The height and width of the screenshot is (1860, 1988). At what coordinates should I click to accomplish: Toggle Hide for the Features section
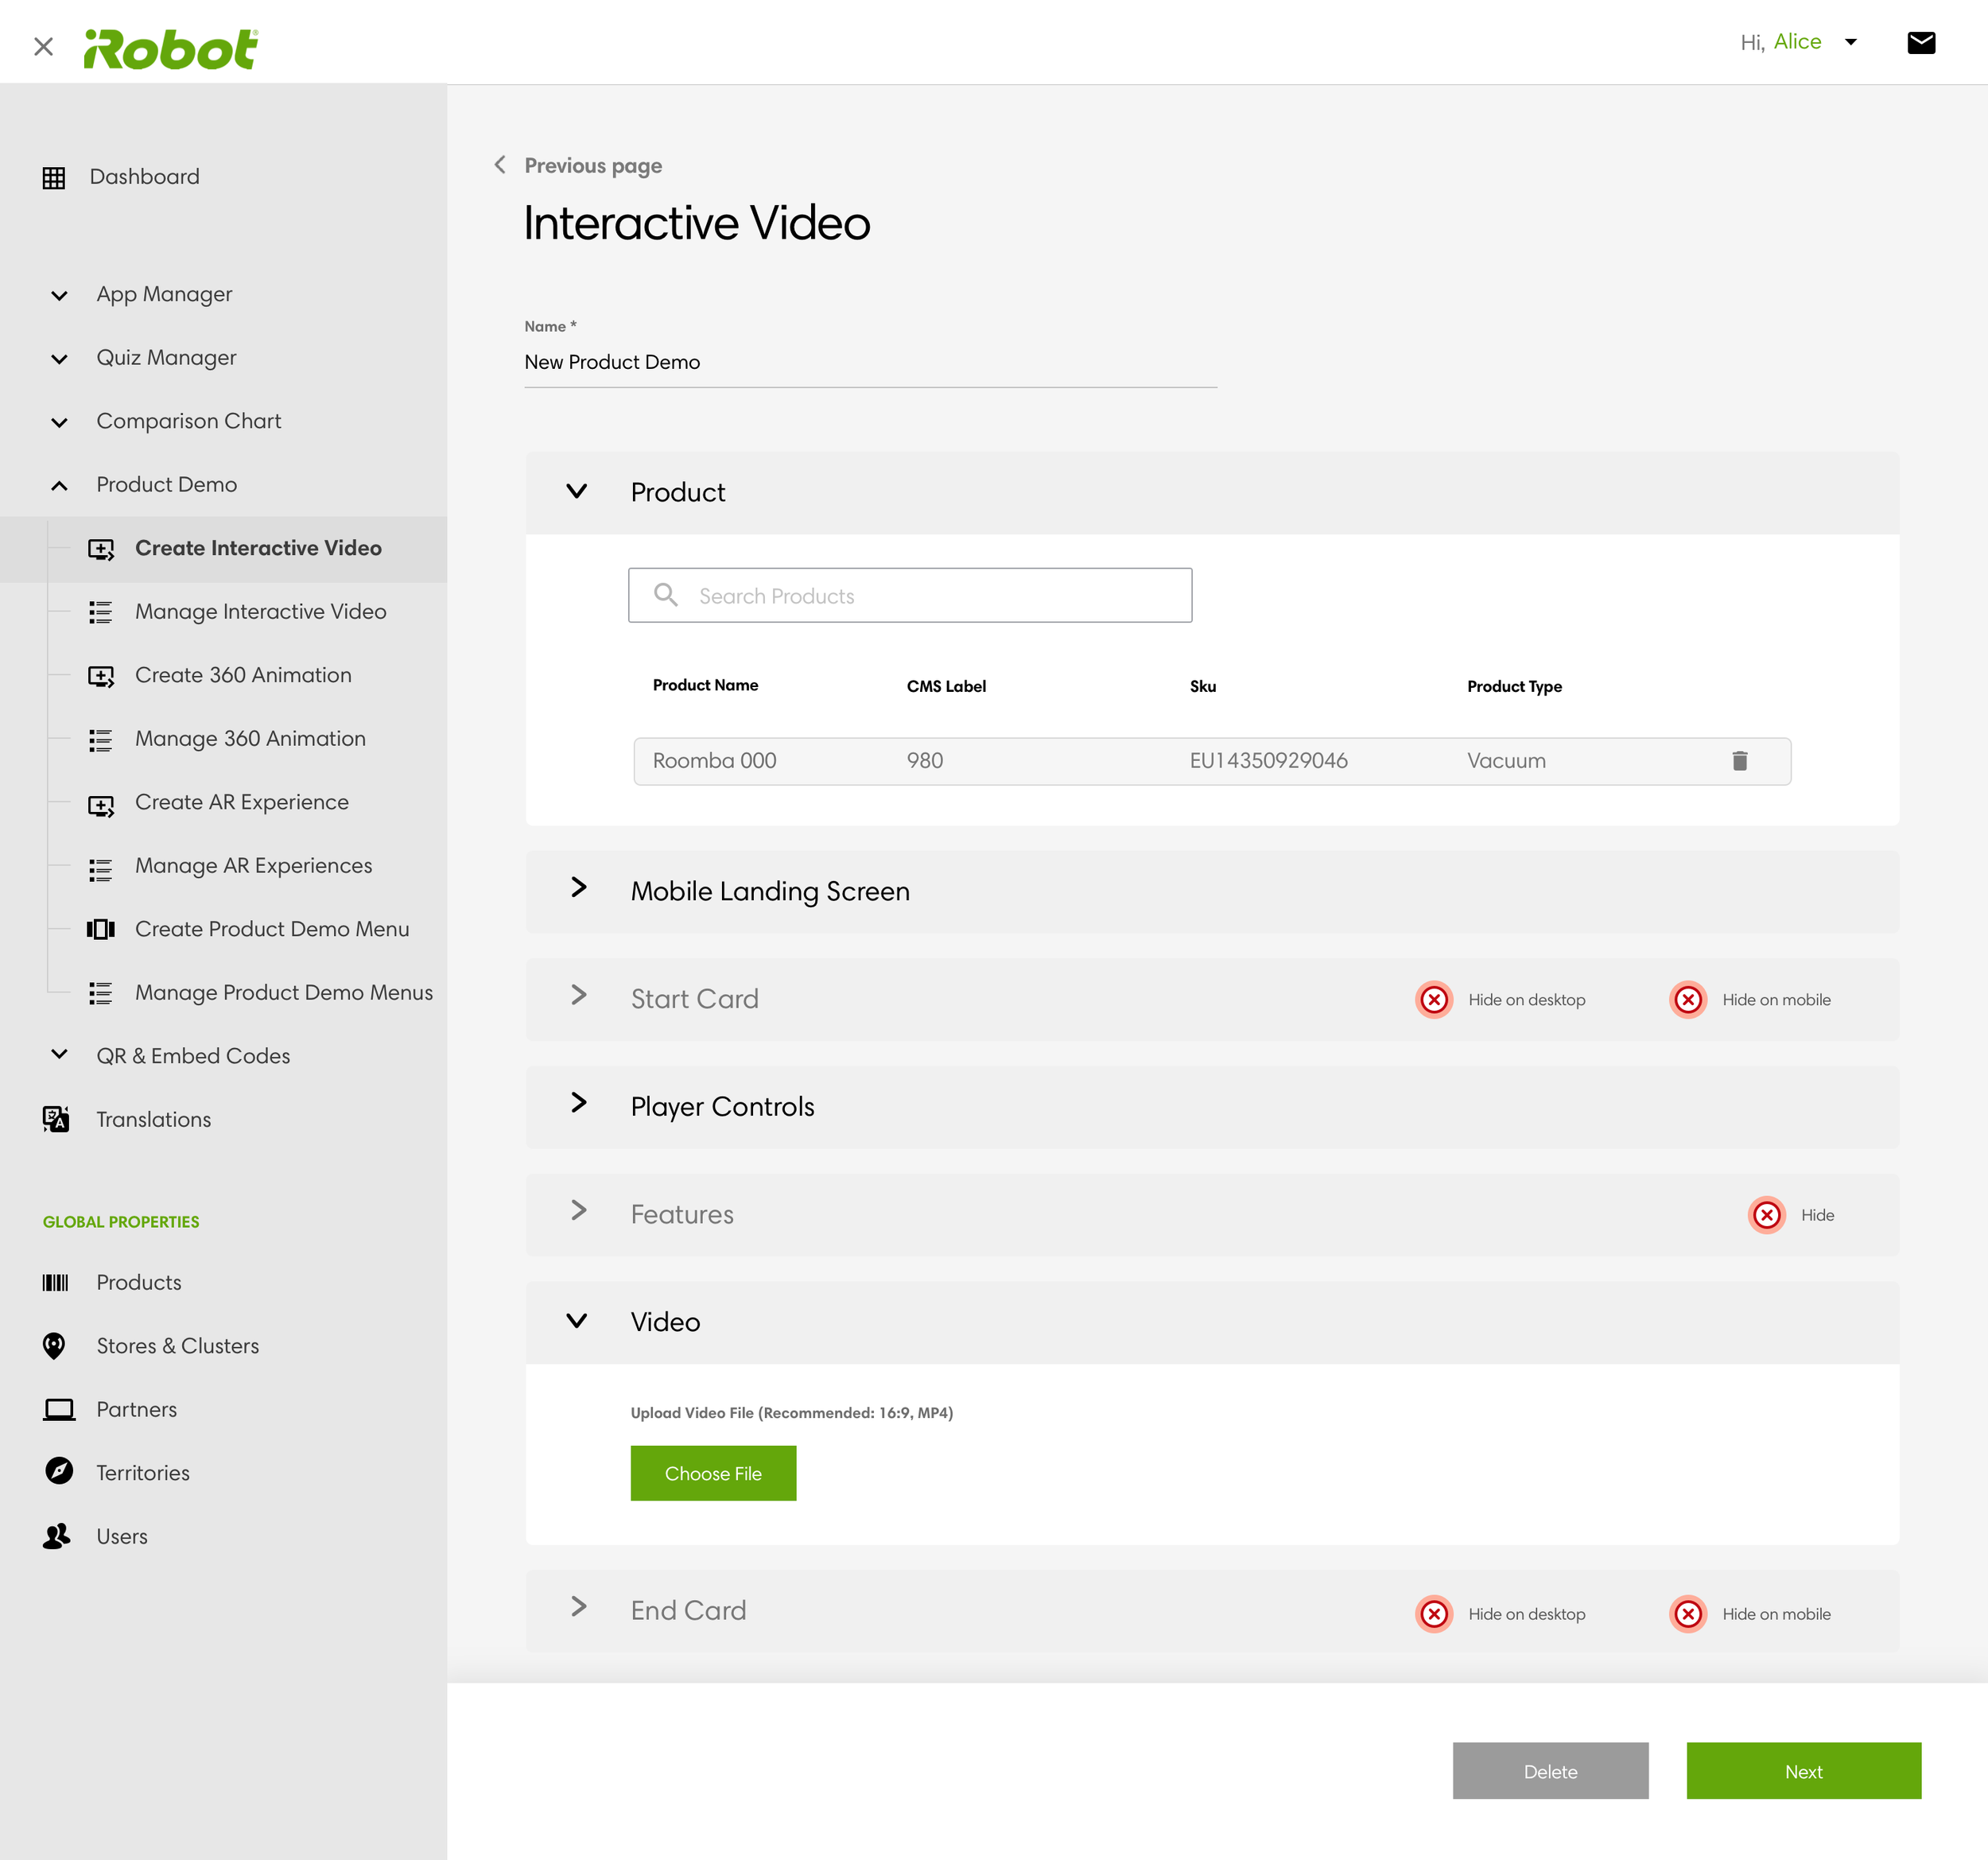[1766, 1215]
